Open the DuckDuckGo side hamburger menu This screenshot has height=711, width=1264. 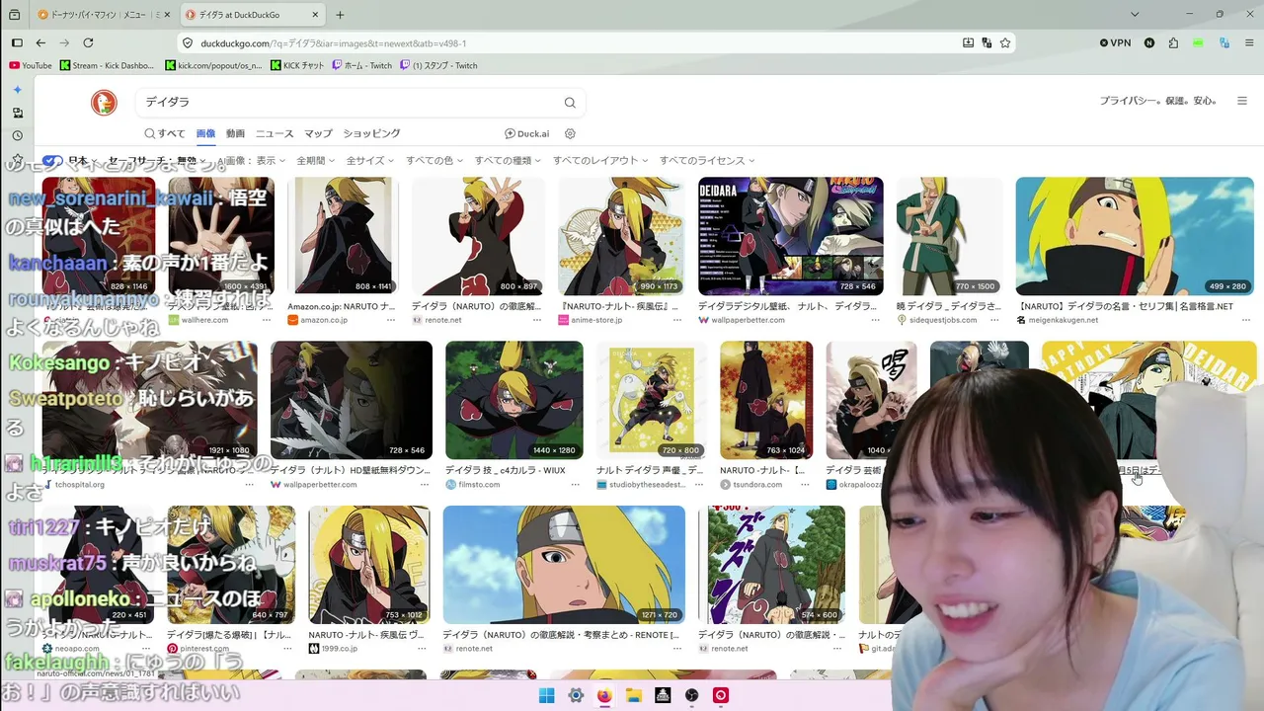point(1242,101)
